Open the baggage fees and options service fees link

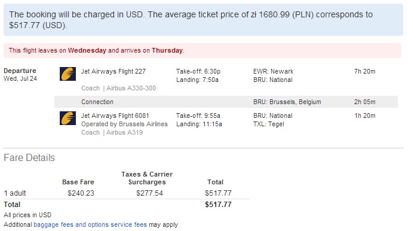point(90,224)
